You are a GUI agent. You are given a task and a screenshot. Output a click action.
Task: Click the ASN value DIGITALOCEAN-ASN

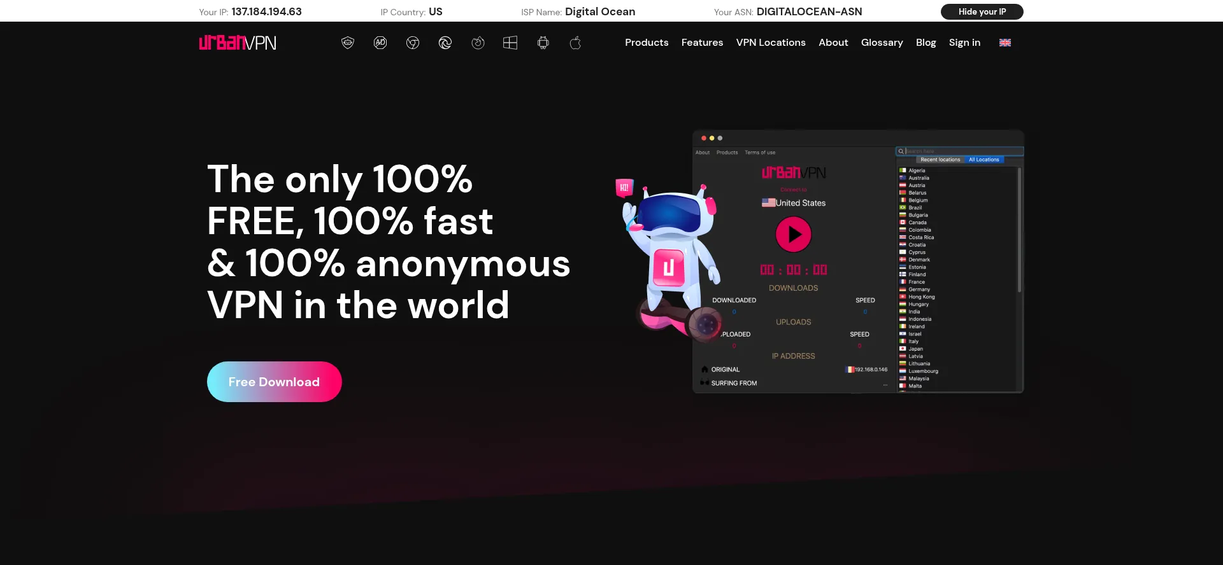click(x=809, y=11)
